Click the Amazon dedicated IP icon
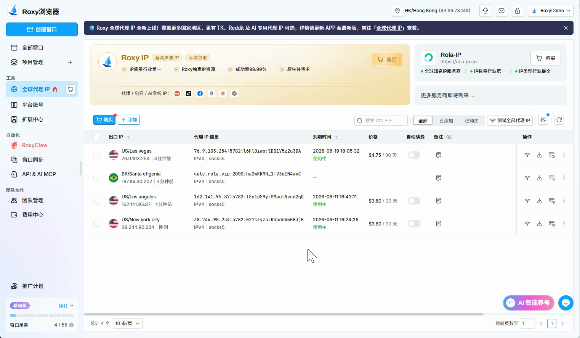The height and width of the screenshot is (338, 580). click(x=211, y=93)
